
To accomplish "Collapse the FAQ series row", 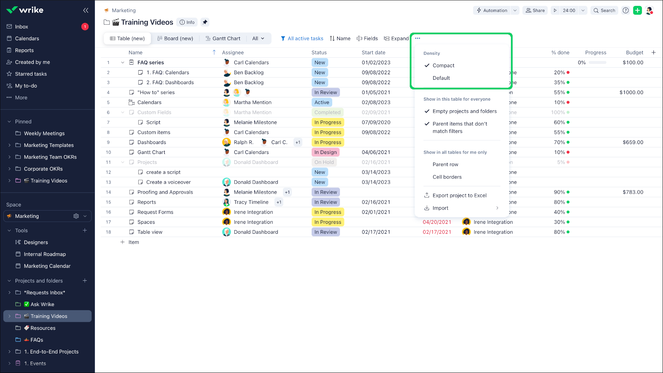I will (123, 62).
